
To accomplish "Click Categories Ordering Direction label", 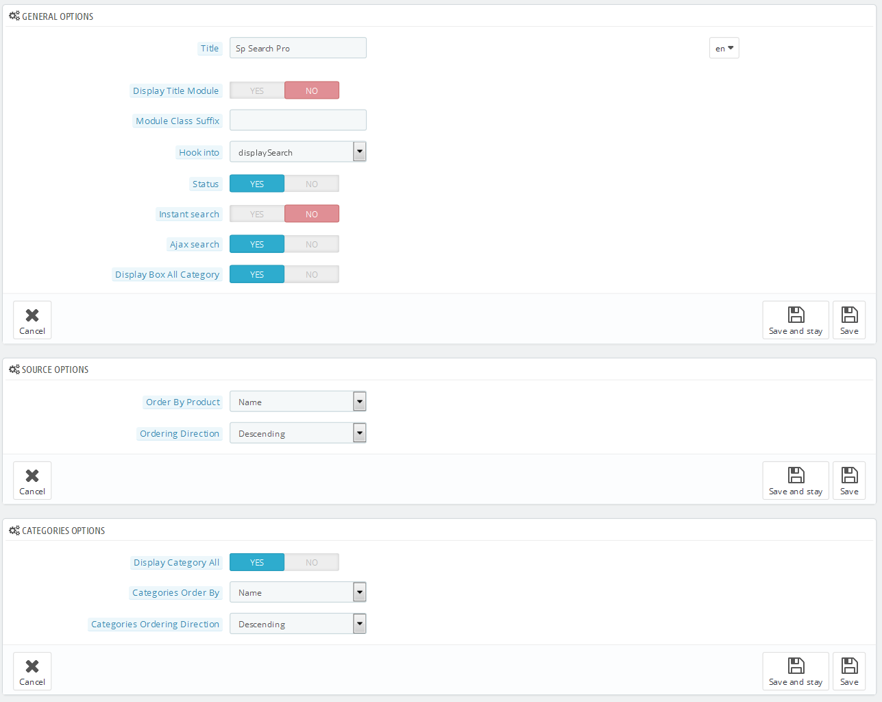I will pos(156,624).
